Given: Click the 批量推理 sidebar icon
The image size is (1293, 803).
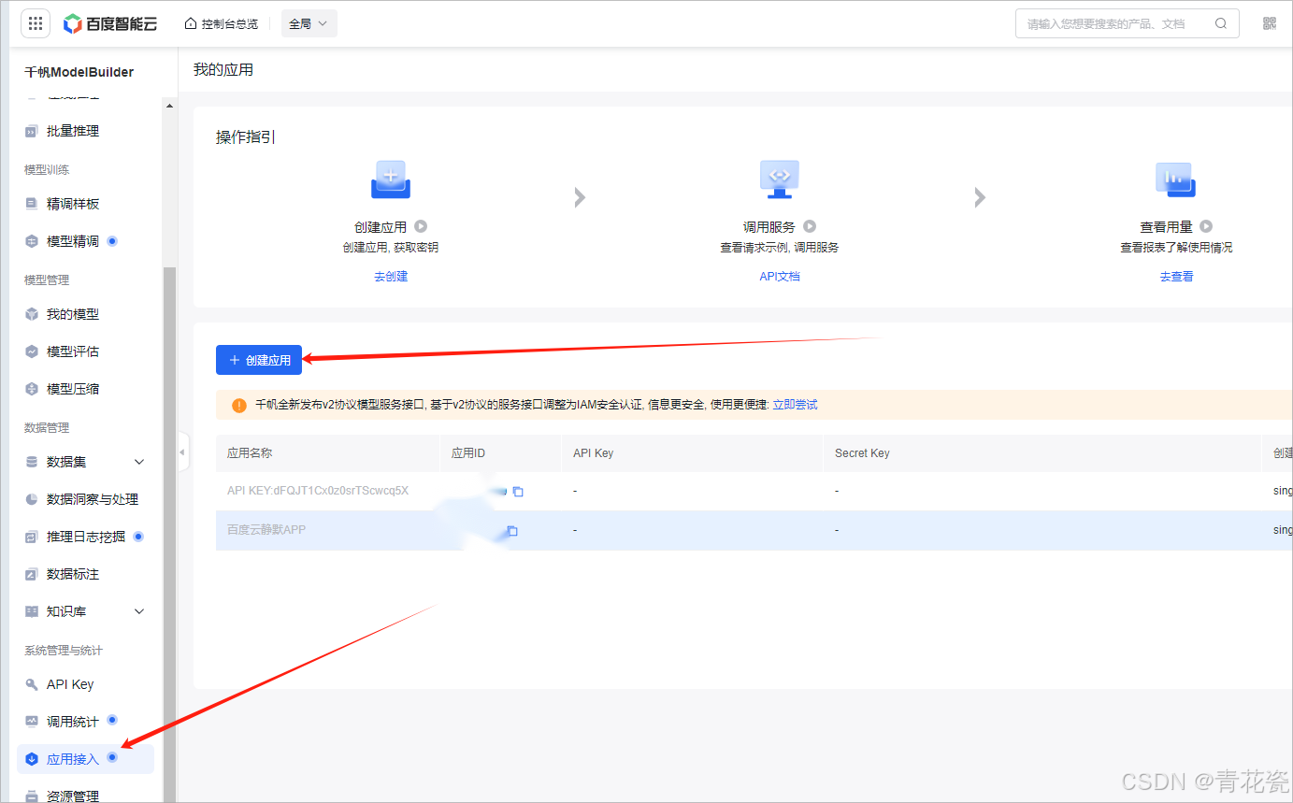Looking at the screenshot, I should click(31, 132).
